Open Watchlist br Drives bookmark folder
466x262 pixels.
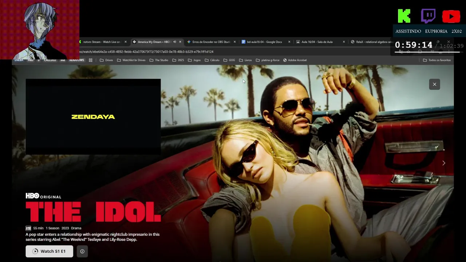(x=131, y=60)
